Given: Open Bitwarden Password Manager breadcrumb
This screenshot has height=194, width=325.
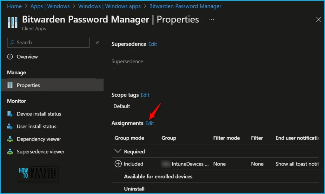Looking at the screenshot, I should coord(185,6).
